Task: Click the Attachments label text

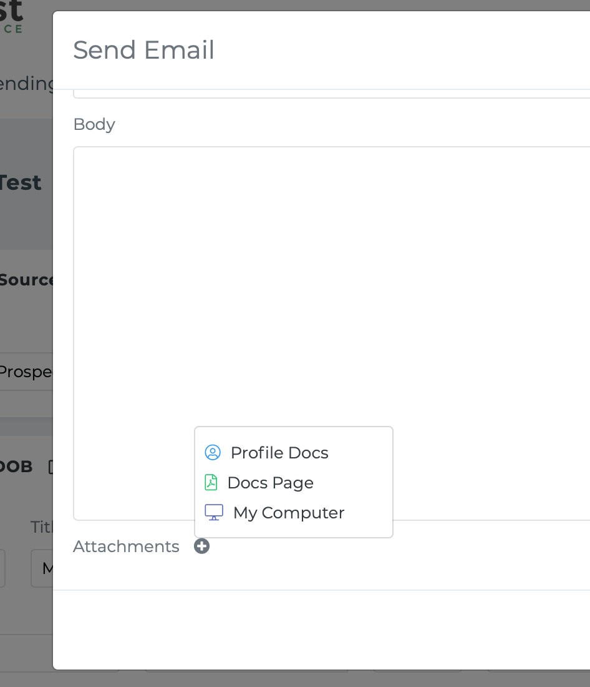Action: tap(126, 546)
